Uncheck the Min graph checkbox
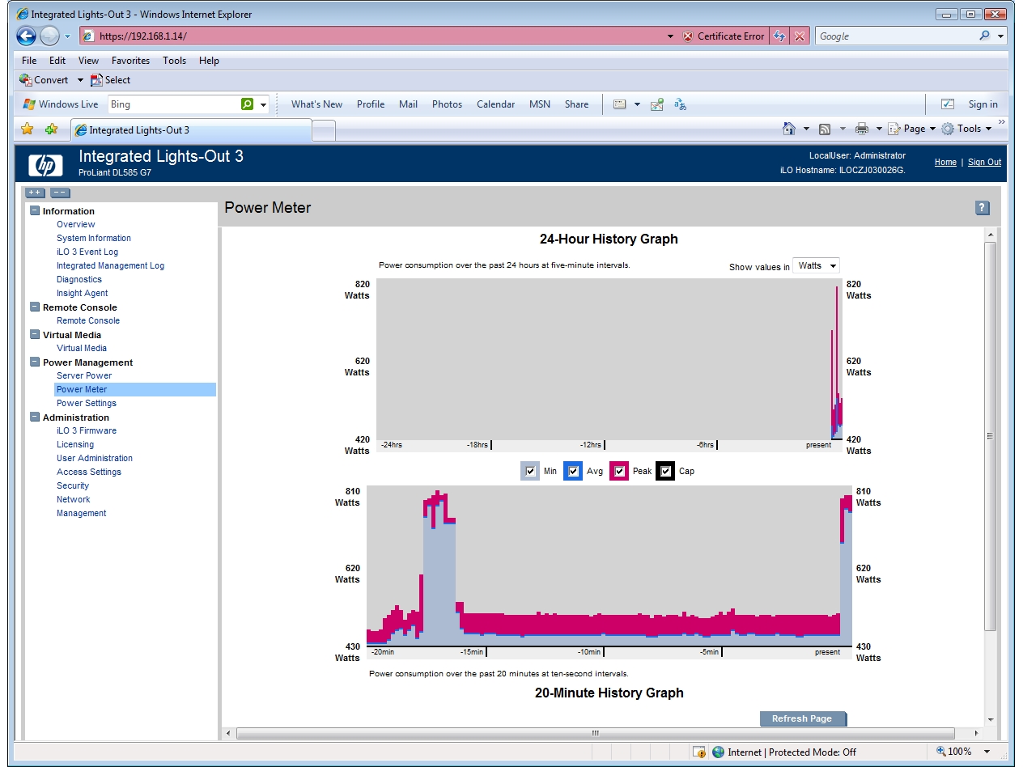The height and width of the screenshot is (767, 1023). click(x=530, y=471)
